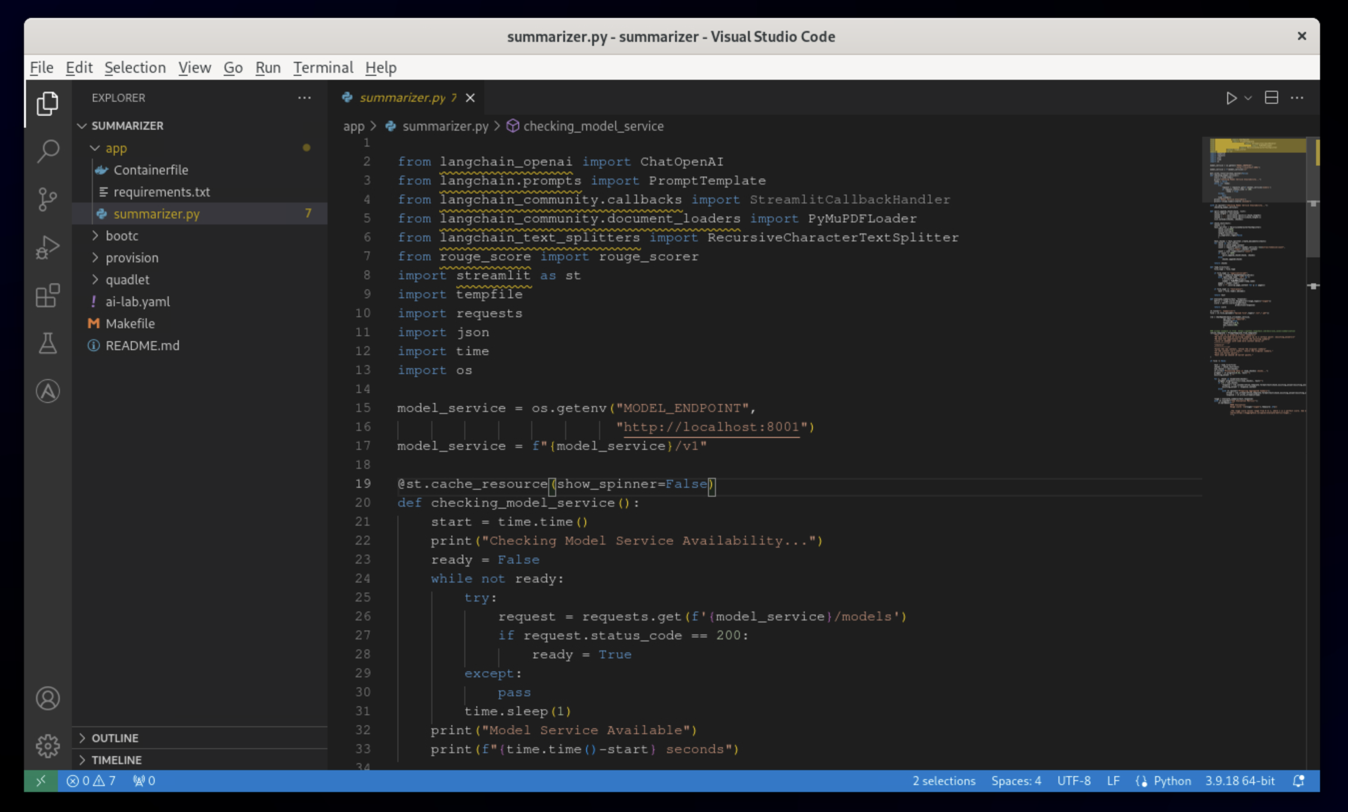Open the Selection menu
This screenshot has width=1348, height=812.
(135, 68)
